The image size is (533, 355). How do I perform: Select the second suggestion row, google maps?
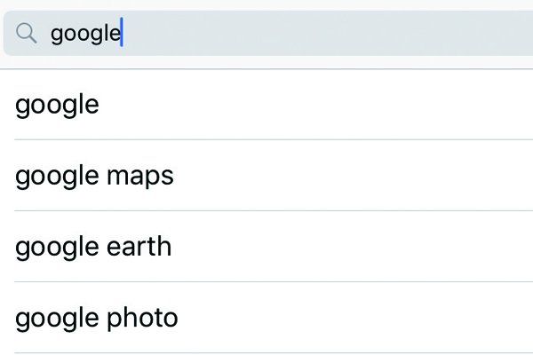pyautogui.click(x=94, y=176)
